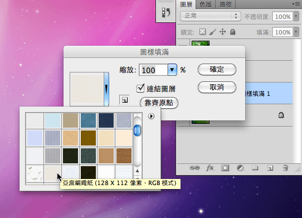Select the dark brown pattern swatch
The image size is (302, 218).
coord(88,138)
